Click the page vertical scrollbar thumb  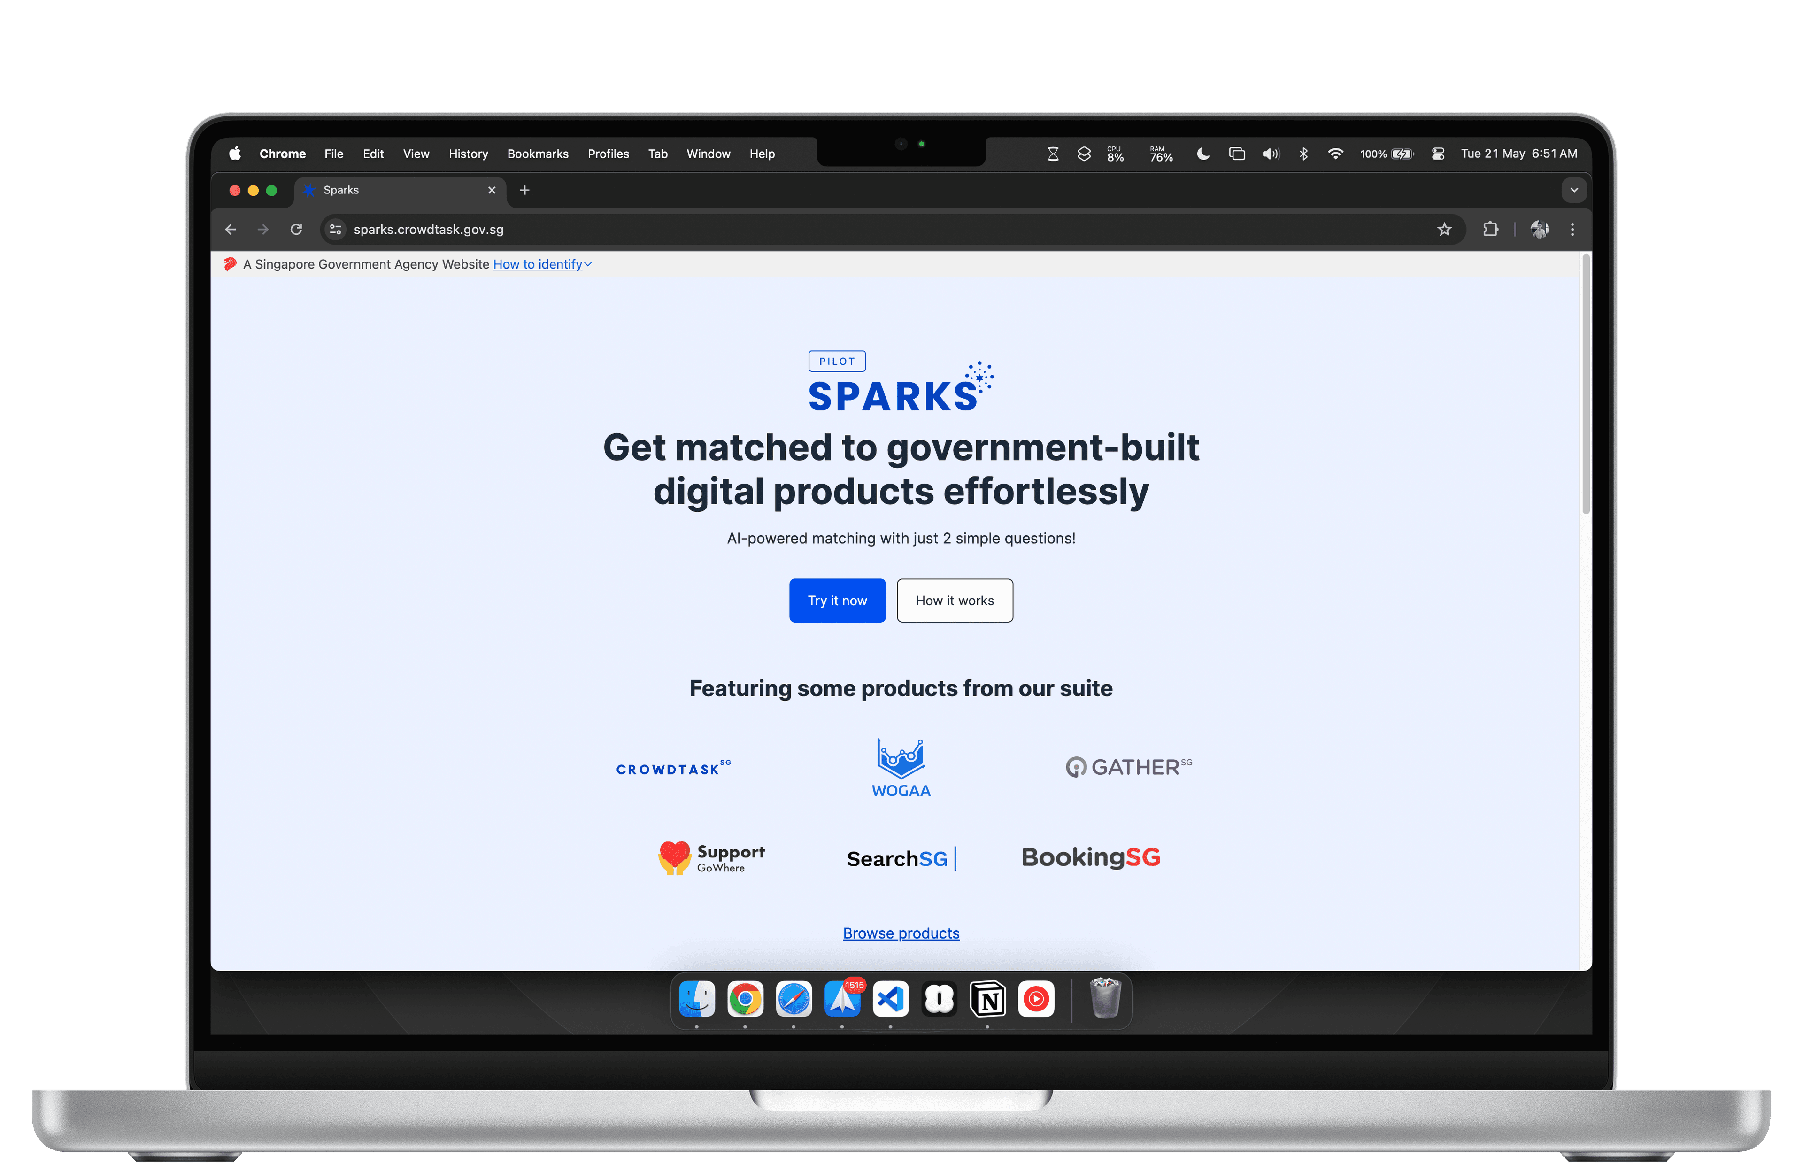(x=1586, y=385)
